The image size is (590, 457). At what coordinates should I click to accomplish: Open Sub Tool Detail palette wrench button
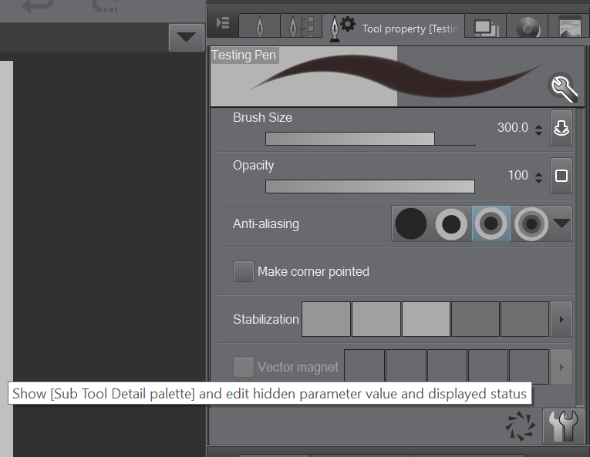563,426
